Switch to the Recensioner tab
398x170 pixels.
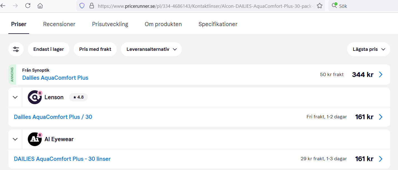coord(59,24)
